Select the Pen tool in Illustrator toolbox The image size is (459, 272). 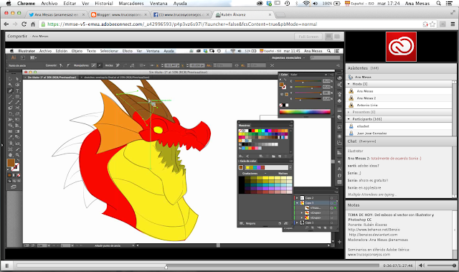point(10,90)
